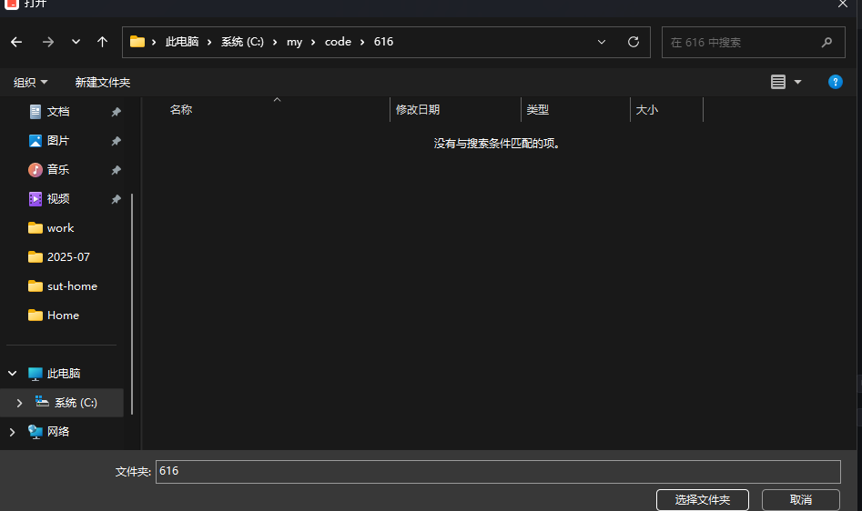862x511 pixels.
Task: Expand chevron after 'code' in breadcrumb
Action: tap(362, 42)
